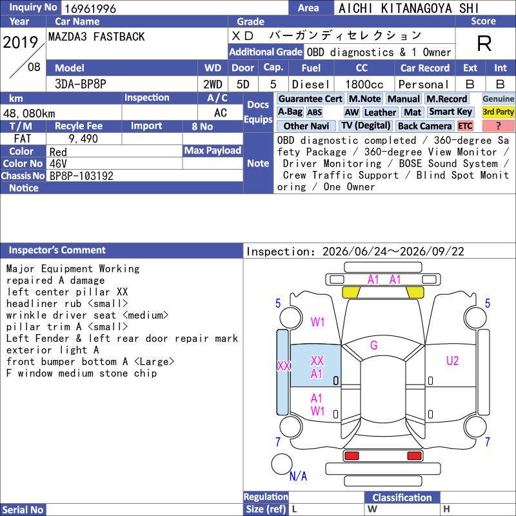
Task: Click the area value AICHI KITANAGOYA SHI
Action: click(x=408, y=8)
